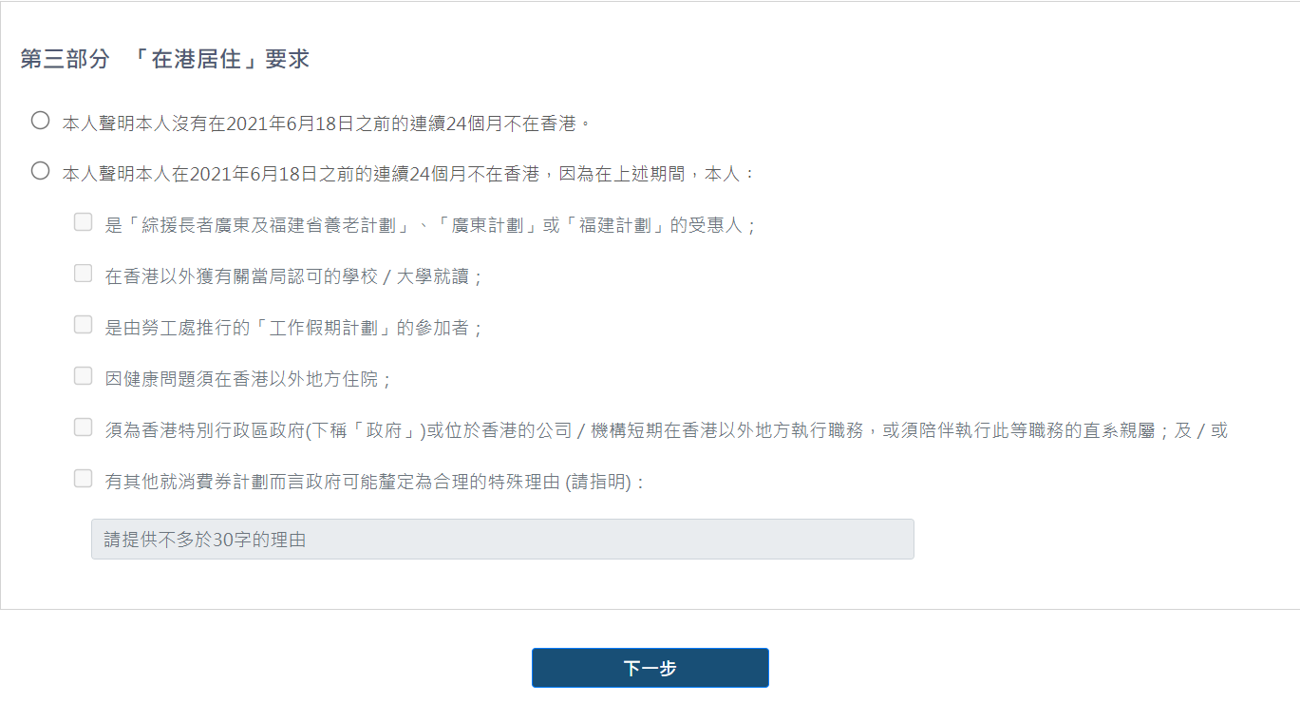Select radio declaring 沒有 continuous 24-month absence from Hong Kong
This screenshot has height=702, width=1300.
point(40,121)
